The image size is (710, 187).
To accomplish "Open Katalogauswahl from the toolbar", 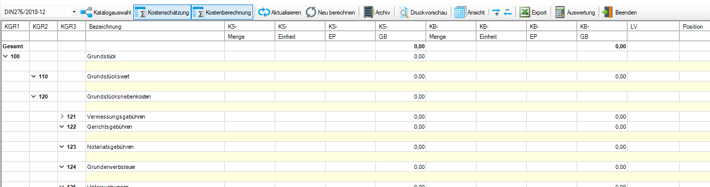I will coord(106,12).
